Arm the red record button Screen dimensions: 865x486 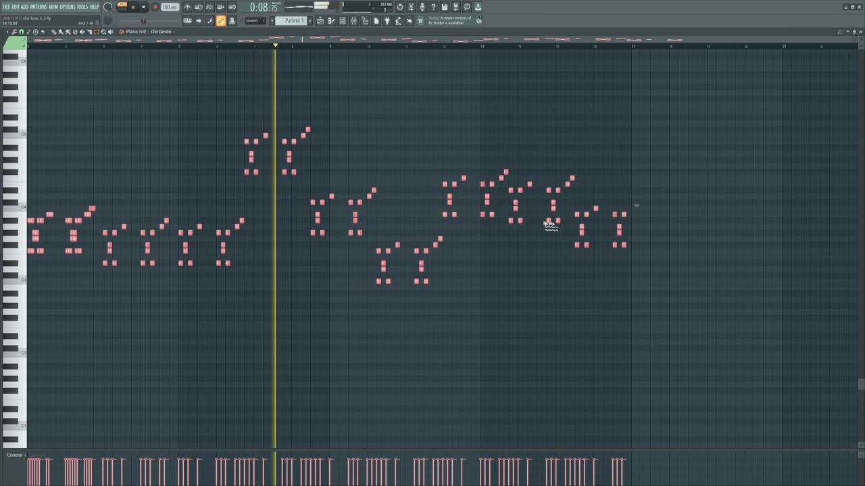pyautogui.click(x=155, y=7)
